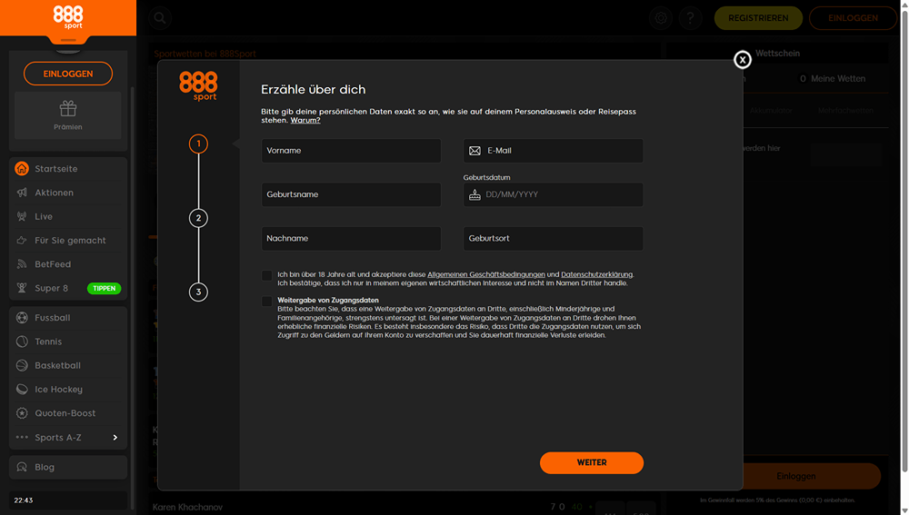Screen dimensions: 909x515
Task: Open settings gear in the header
Action: [661, 18]
